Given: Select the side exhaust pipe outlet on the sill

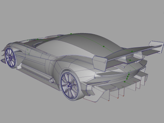Looking at the screenshot, I should (x=52, y=80).
